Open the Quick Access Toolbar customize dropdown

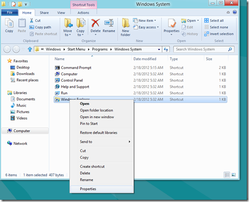[x=26, y=4]
